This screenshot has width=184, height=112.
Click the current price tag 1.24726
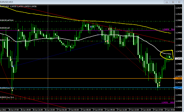point(178,59)
